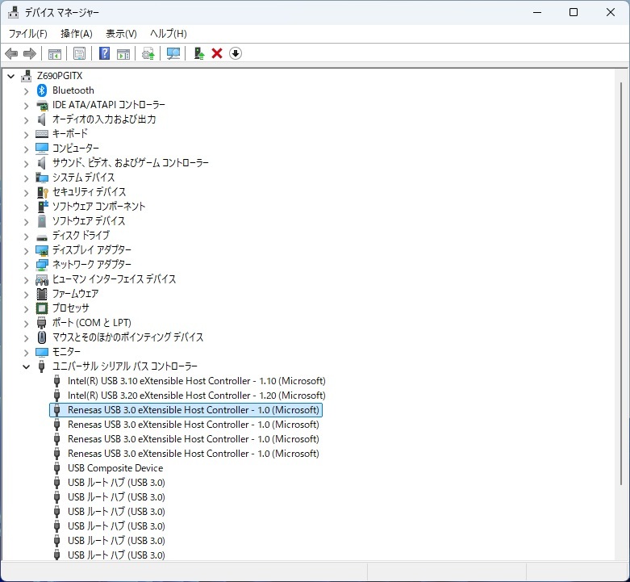Screen dimensions: 630x582
Task: Expand the Bluetooth category
Action: [x=26, y=90]
